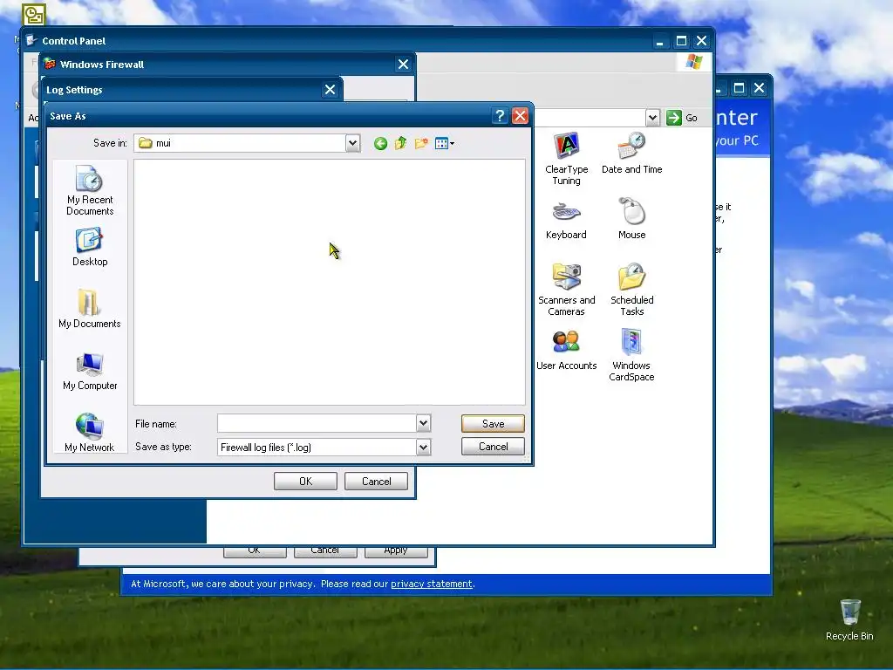Open the Recycle Bin on desktop
Image resolution: width=893 pixels, height=670 pixels.
click(x=849, y=620)
